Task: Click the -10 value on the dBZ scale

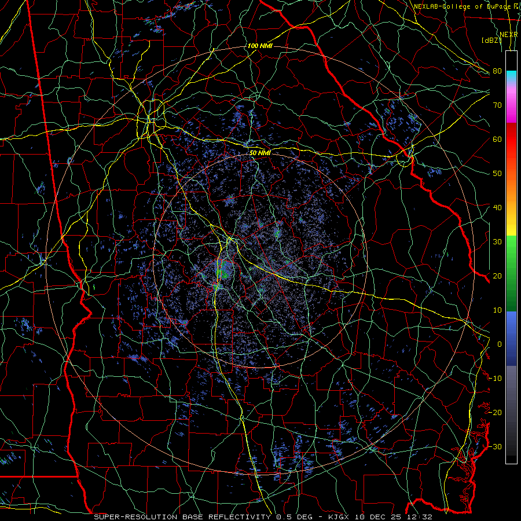Action: click(x=495, y=379)
